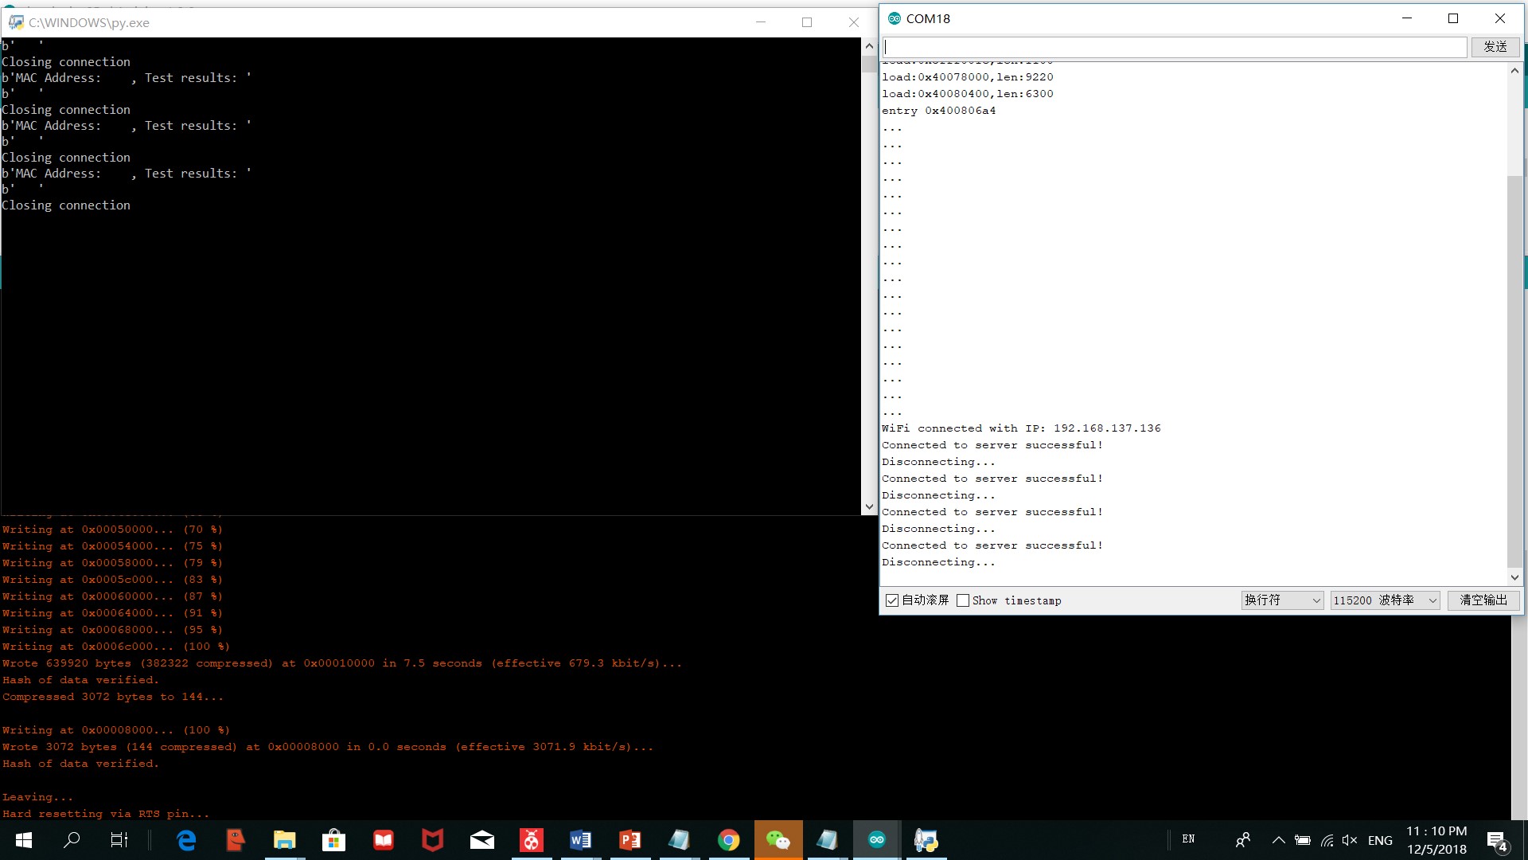Click the 清空输出 clear output button
The height and width of the screenshot is (860, 1528).
pyautogui.click(x=1483, y=600)
